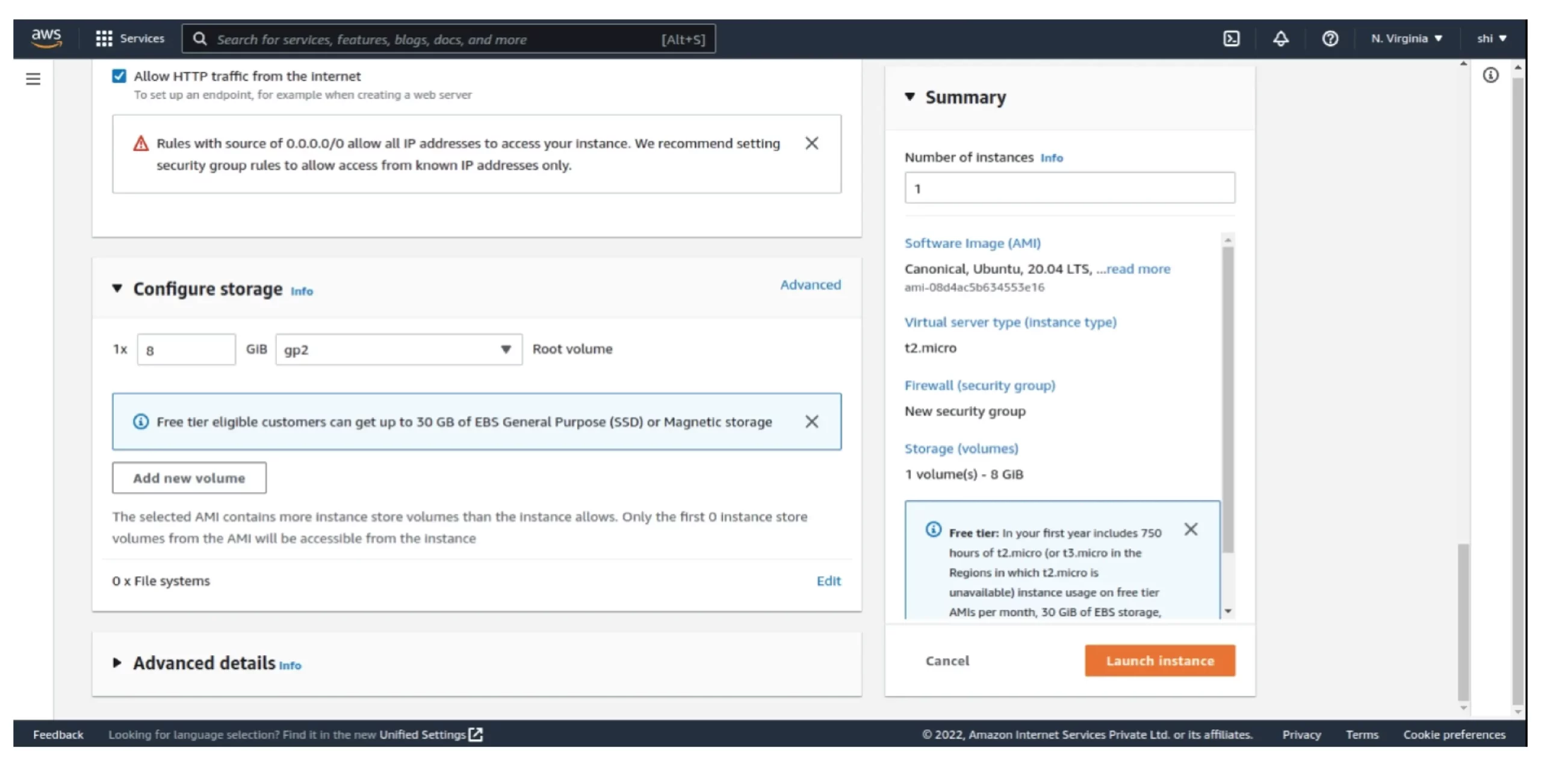Click the Add new volume button
Screen dimensions: 1541x769
[189, 478]
